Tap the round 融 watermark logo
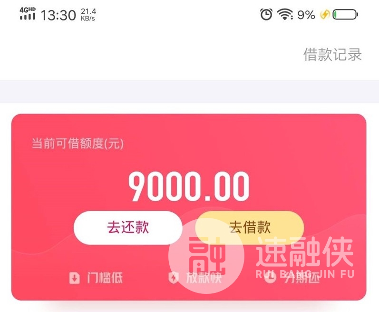The height and width of the screenshot is (312, 379). point(206,256)
